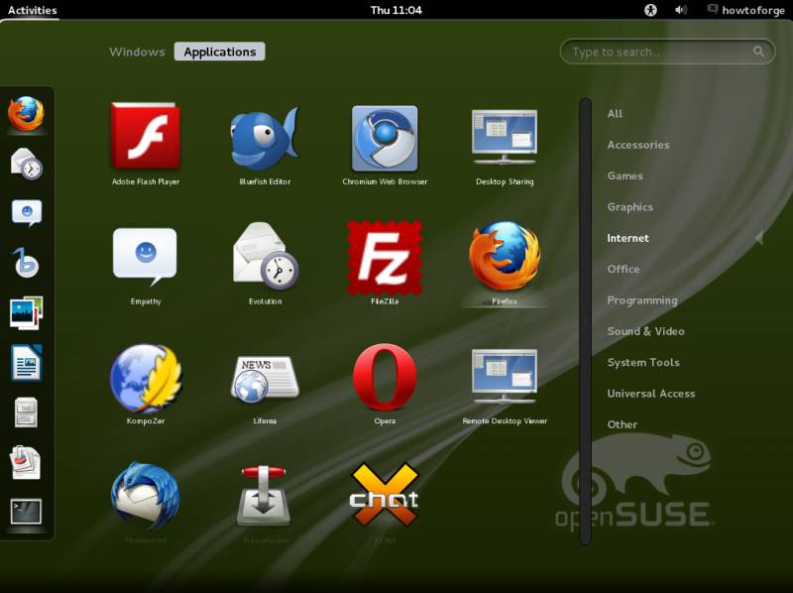Switch to the Windows view
Screen dimensions: 793x593
137,52
